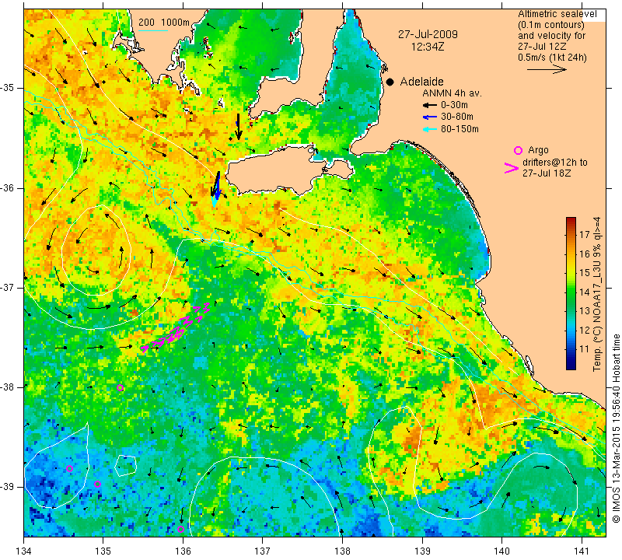This screenshot has width=622, height=560.
Task: Click the magenta drifters arrowhead legend symbol
Action: coord(512,168)
